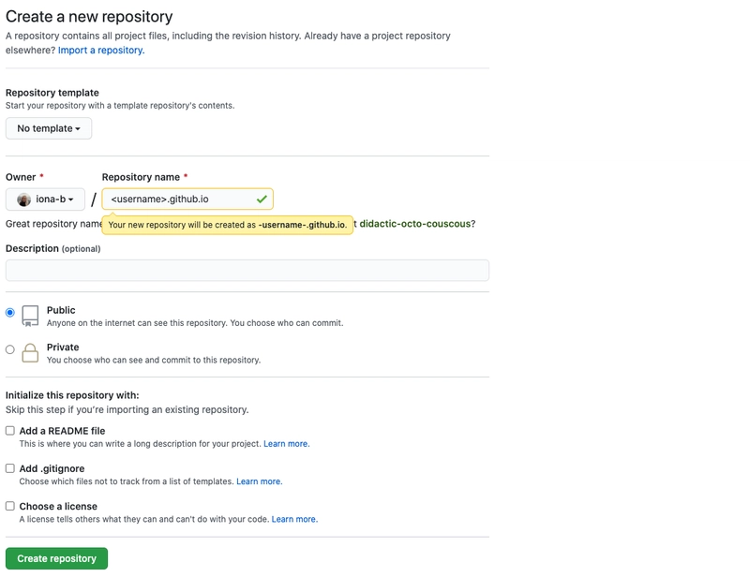
Task: Click the iona-b avatar image
Action: tap(24, 200)
